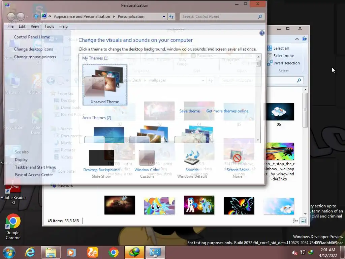Open the Help menu
345x259 pixels.
coord(63,26)
